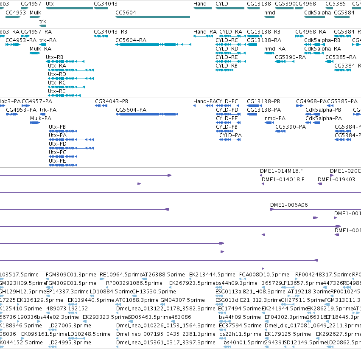Select the Utx-RD transcript label
Viewport: 361px width, 349px height.
pyautogui.click(x=57, y=74)
